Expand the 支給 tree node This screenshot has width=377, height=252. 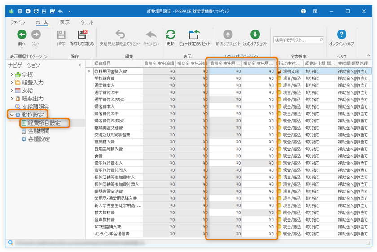coord(12,91)
